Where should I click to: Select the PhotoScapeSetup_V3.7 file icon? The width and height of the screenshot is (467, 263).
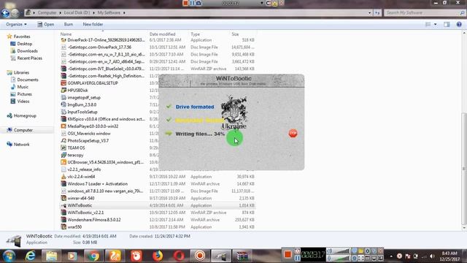coord(63,140)
